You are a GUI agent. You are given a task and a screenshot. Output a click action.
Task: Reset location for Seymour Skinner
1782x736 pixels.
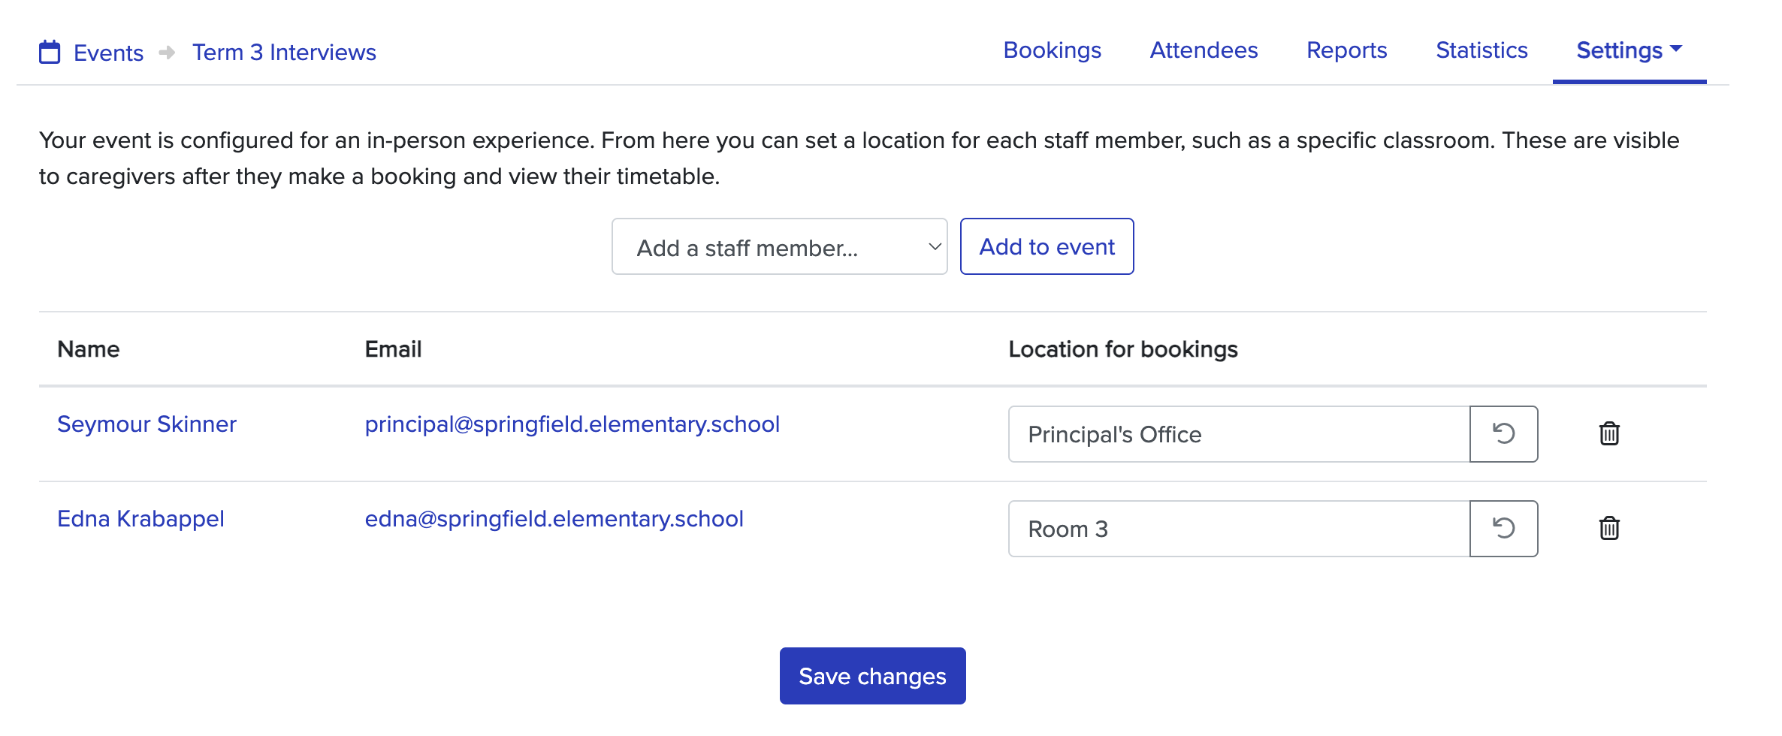(1503, 434)
